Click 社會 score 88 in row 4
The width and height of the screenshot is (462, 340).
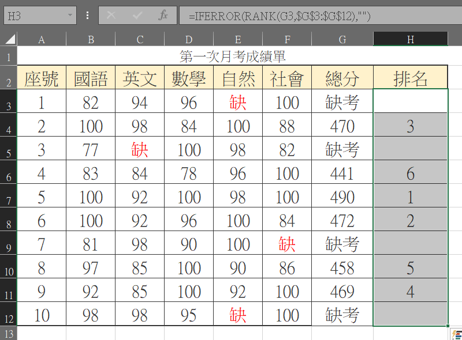tap(287, 124)
